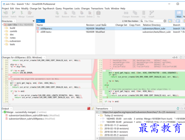Click the left diff pane horizontal scrollbar
The image size is (185, 140).
(x=50, y=104)
